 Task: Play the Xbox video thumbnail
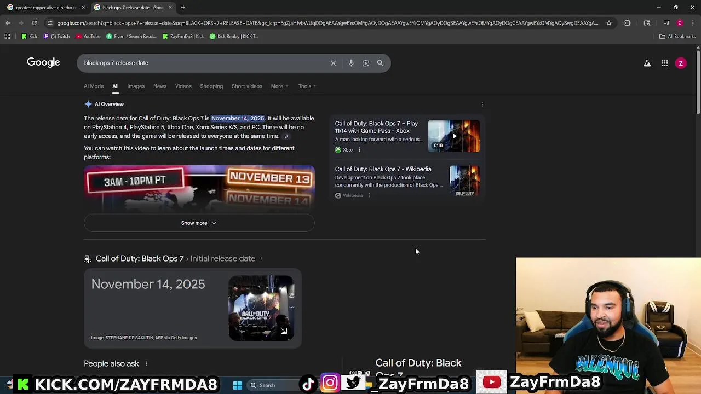[x=454, y=136]
